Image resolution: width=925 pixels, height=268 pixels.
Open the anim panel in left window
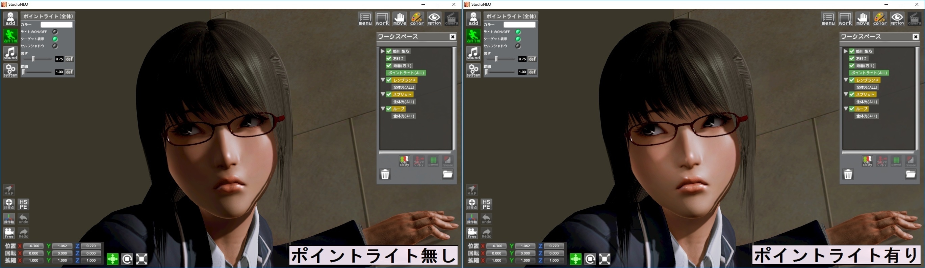tap(10, 36)
